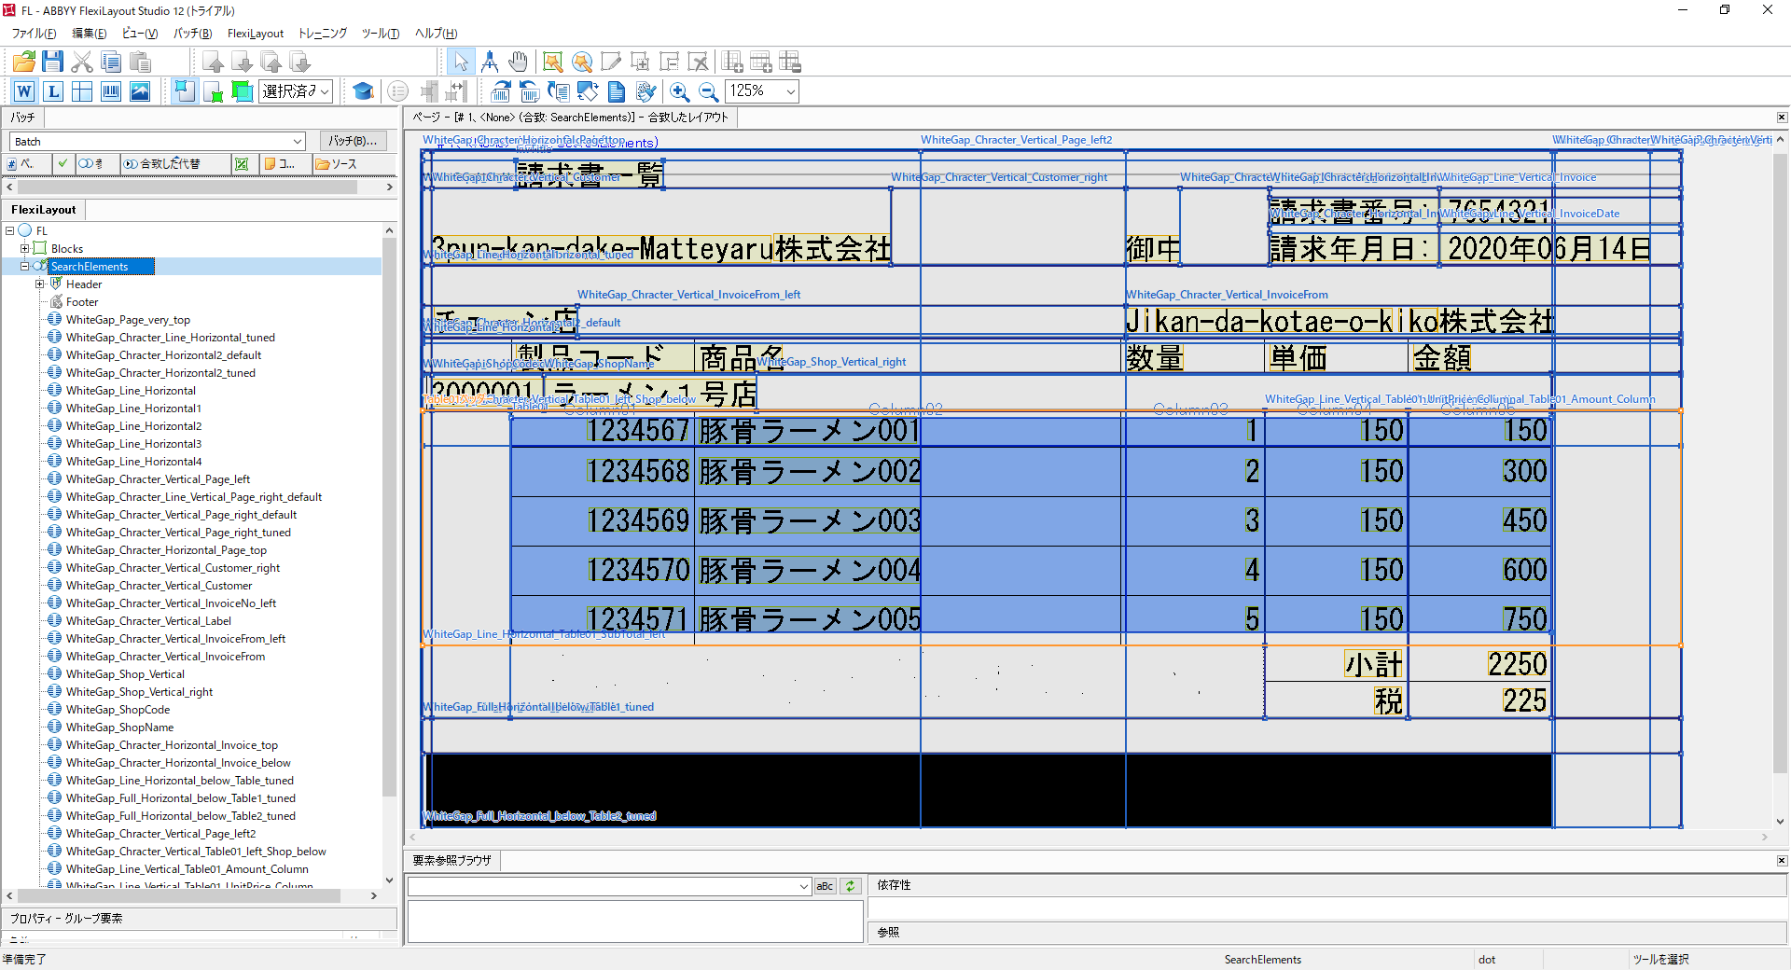
Task: Close the element reference browser panel
Action: point(1782,860)
